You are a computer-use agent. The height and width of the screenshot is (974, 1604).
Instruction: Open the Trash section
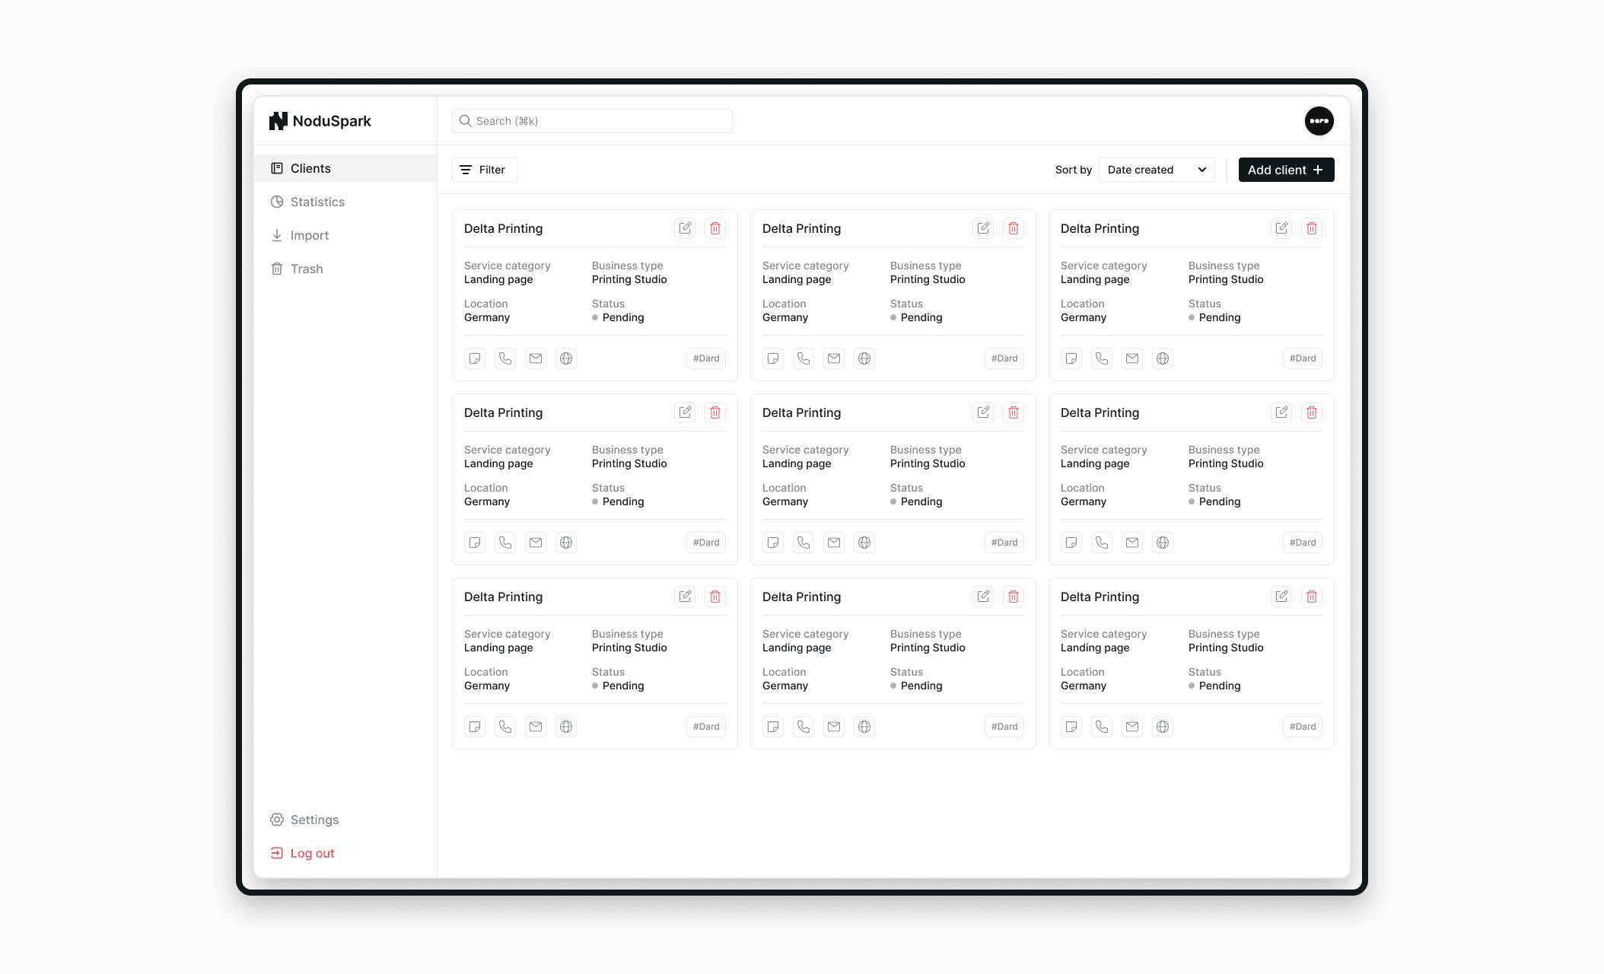(345, 269)
